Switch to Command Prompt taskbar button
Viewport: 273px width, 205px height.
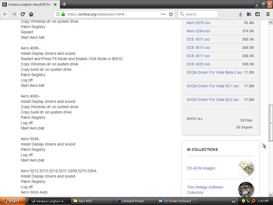(135, 201)
